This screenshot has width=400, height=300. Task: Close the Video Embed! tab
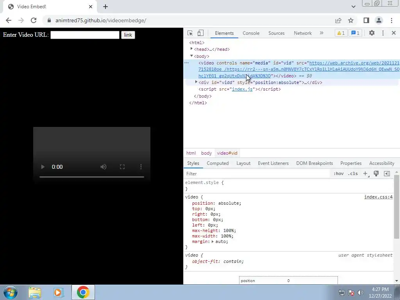pyautogui.click(x=91, y=7)
